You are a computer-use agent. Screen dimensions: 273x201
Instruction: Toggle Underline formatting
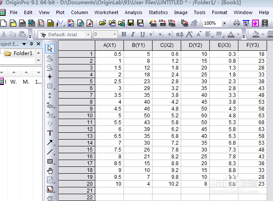pyautogui.click(x=142, y=34)
